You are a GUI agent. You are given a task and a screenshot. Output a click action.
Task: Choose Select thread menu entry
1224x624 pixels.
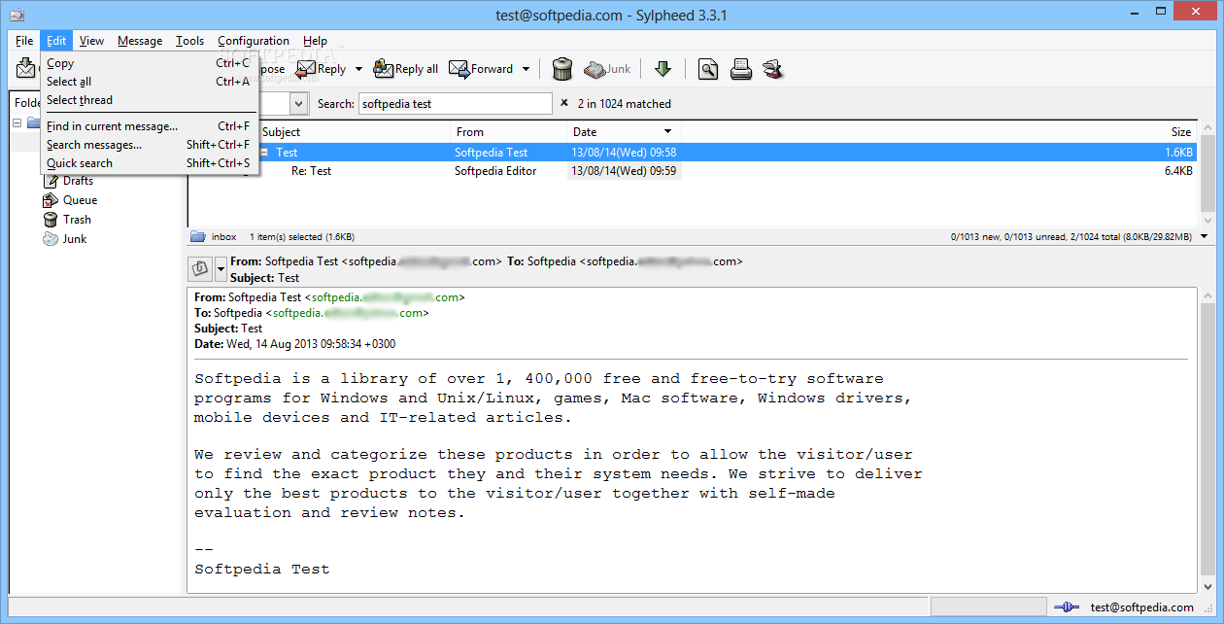tap(149, 100)
